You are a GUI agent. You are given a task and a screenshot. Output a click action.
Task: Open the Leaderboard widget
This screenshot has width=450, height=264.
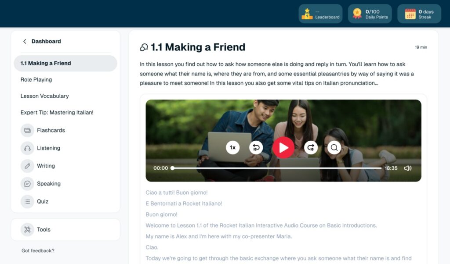click(320, 14)
